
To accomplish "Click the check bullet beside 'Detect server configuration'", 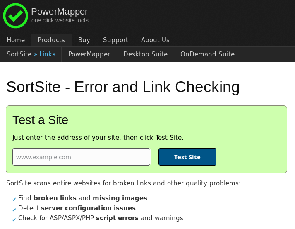I will [x=14, y=210].
